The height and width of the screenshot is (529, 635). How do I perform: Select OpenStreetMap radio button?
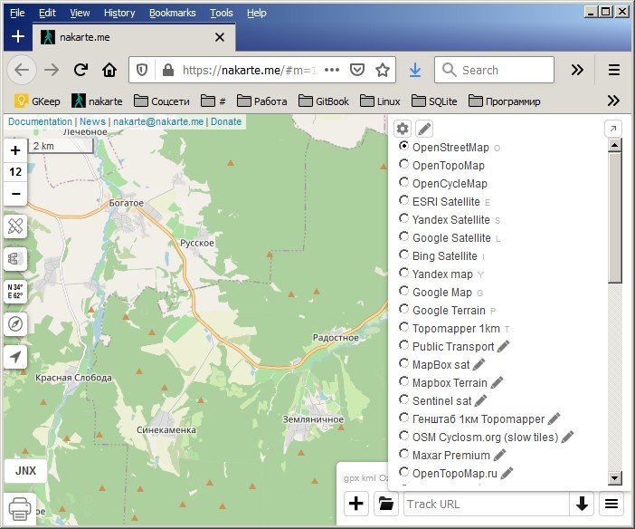(x=403, y=146)
